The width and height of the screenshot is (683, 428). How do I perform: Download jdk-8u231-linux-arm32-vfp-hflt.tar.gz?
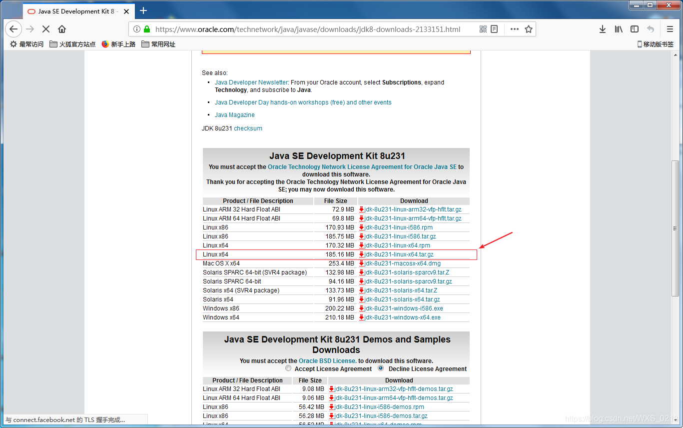coord(413,209)
